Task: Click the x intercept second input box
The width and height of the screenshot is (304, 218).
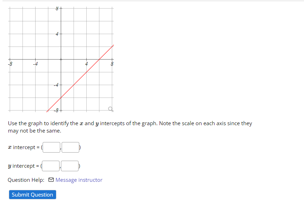Action: click(x=70, y=147)
